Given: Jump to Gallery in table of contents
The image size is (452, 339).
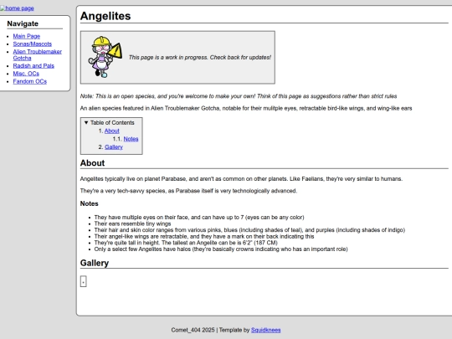Looking at the screenshot, I should (x=114, y=147).
